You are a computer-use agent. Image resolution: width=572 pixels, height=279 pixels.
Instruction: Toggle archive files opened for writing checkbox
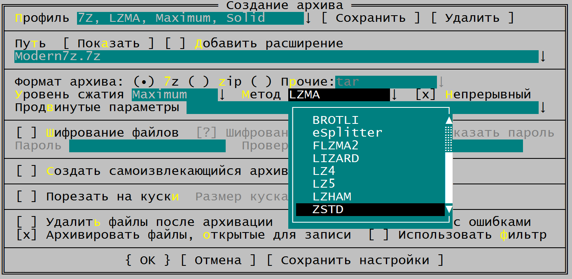(x=27, y=235)
